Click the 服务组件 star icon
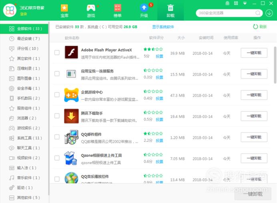 point(12,108)
